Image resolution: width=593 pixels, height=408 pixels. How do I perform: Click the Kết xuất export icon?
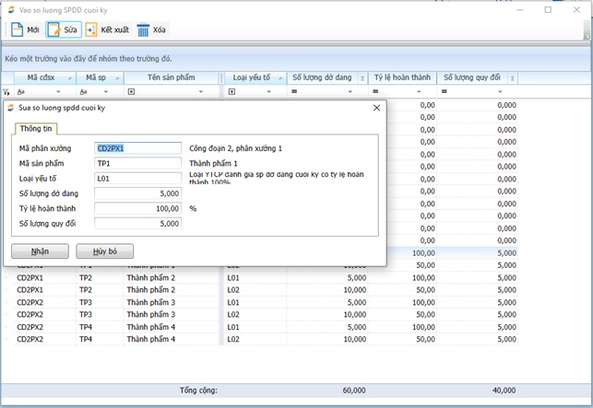(91, 29)
